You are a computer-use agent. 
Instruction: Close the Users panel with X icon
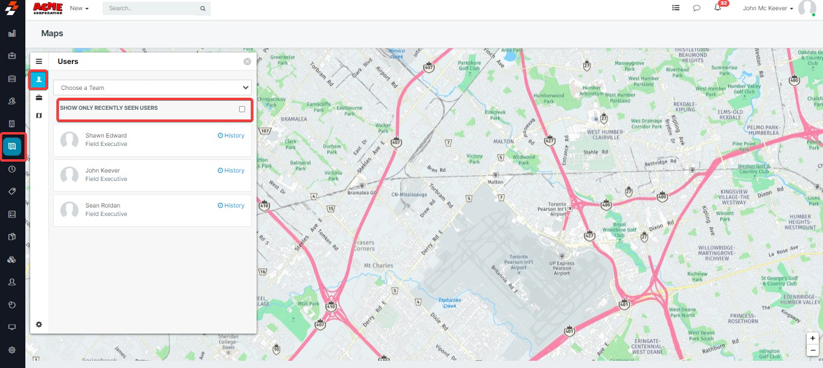pos(248,62)
